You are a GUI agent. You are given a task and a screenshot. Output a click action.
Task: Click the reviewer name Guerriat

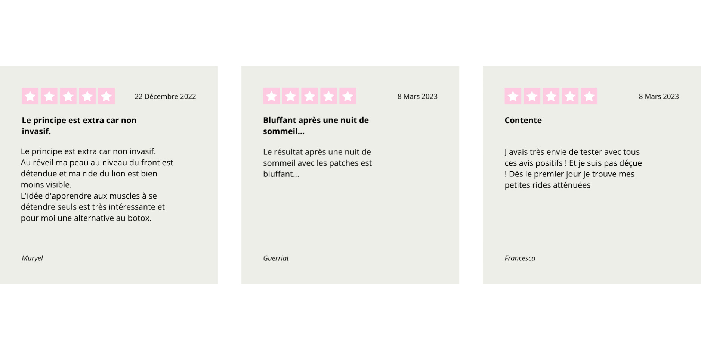click(x=276, y=258)
